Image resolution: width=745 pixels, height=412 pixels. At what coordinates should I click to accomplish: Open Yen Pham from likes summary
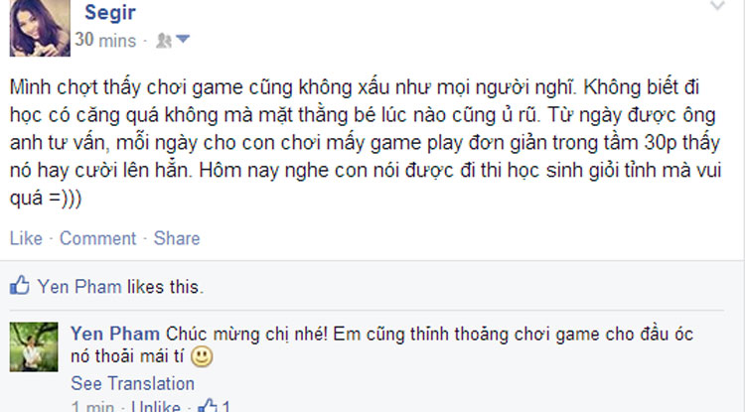[79, 287]
